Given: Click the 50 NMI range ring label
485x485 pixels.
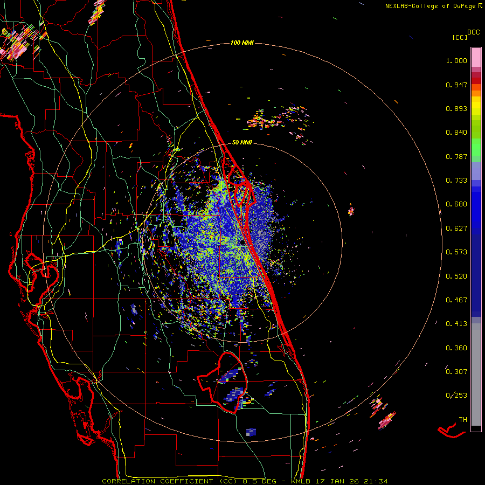Looking at the screenshot, I should coord(242,142).
